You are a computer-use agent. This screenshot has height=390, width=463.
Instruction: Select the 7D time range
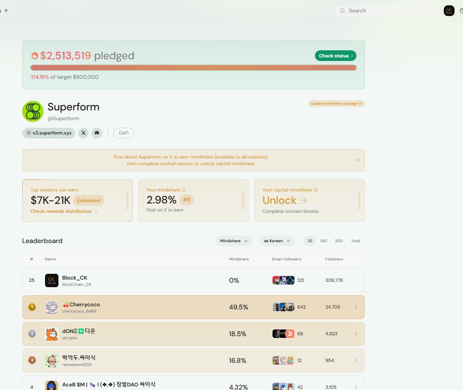click(x=310, y=241)
